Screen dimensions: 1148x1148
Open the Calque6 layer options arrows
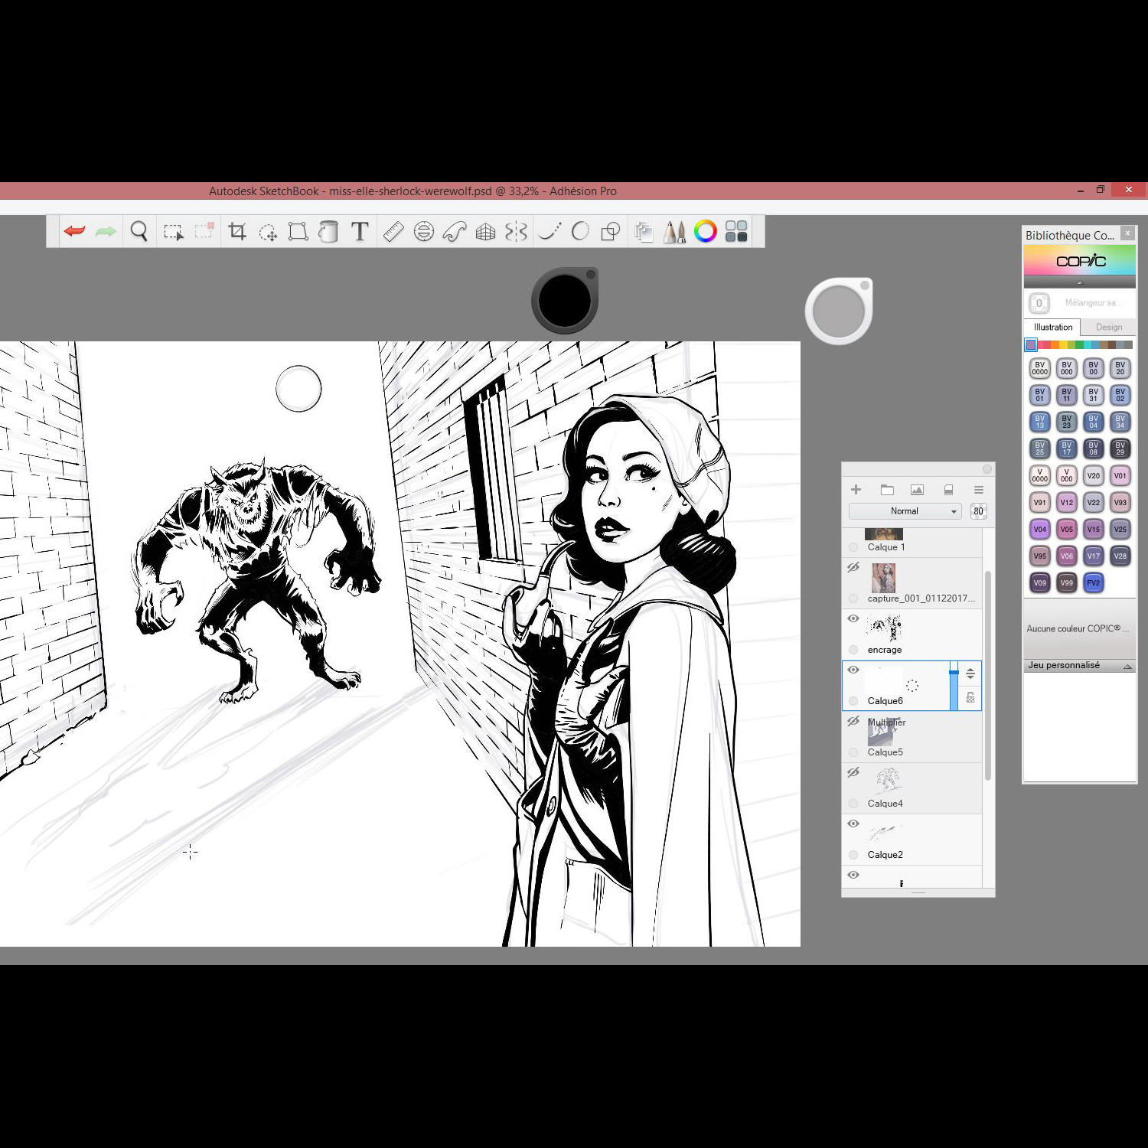(970, 673)
